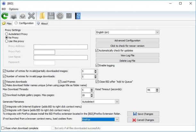The image size is (196, 132).
Task: Click the Max pages value 20 field
Action: coord(86,95)
